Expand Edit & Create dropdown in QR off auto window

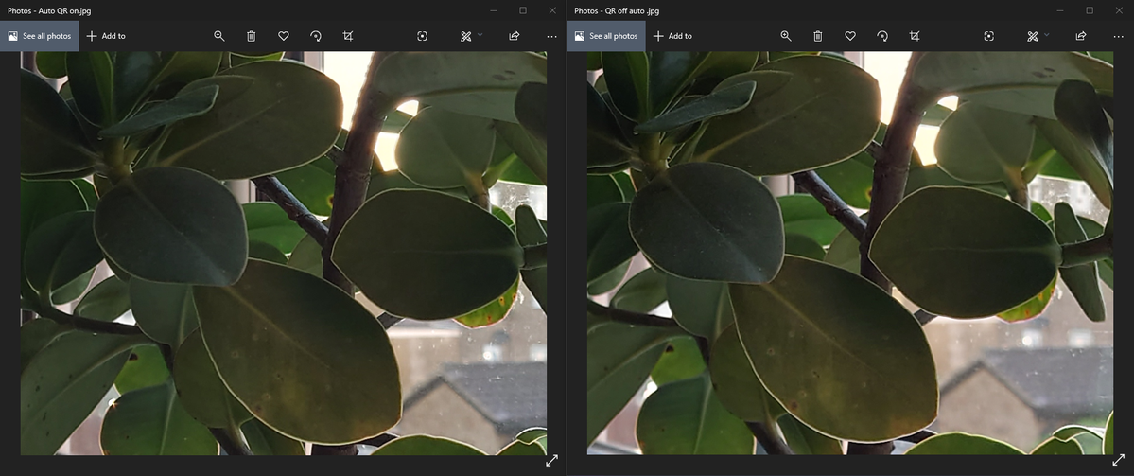tap(1038, 36)
